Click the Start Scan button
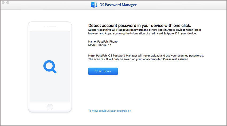The image size is (227, 126). tap(103, 71)
